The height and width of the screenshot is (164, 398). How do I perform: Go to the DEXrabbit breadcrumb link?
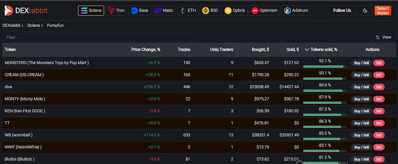pos(11,26)
